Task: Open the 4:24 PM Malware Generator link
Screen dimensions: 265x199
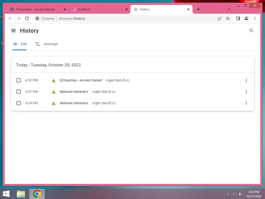Action: 74,103
